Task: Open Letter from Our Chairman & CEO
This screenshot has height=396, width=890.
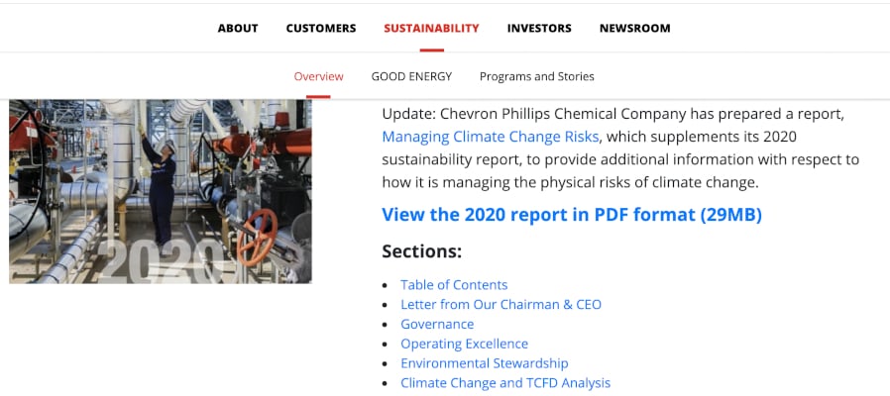Action: (501, 305)
